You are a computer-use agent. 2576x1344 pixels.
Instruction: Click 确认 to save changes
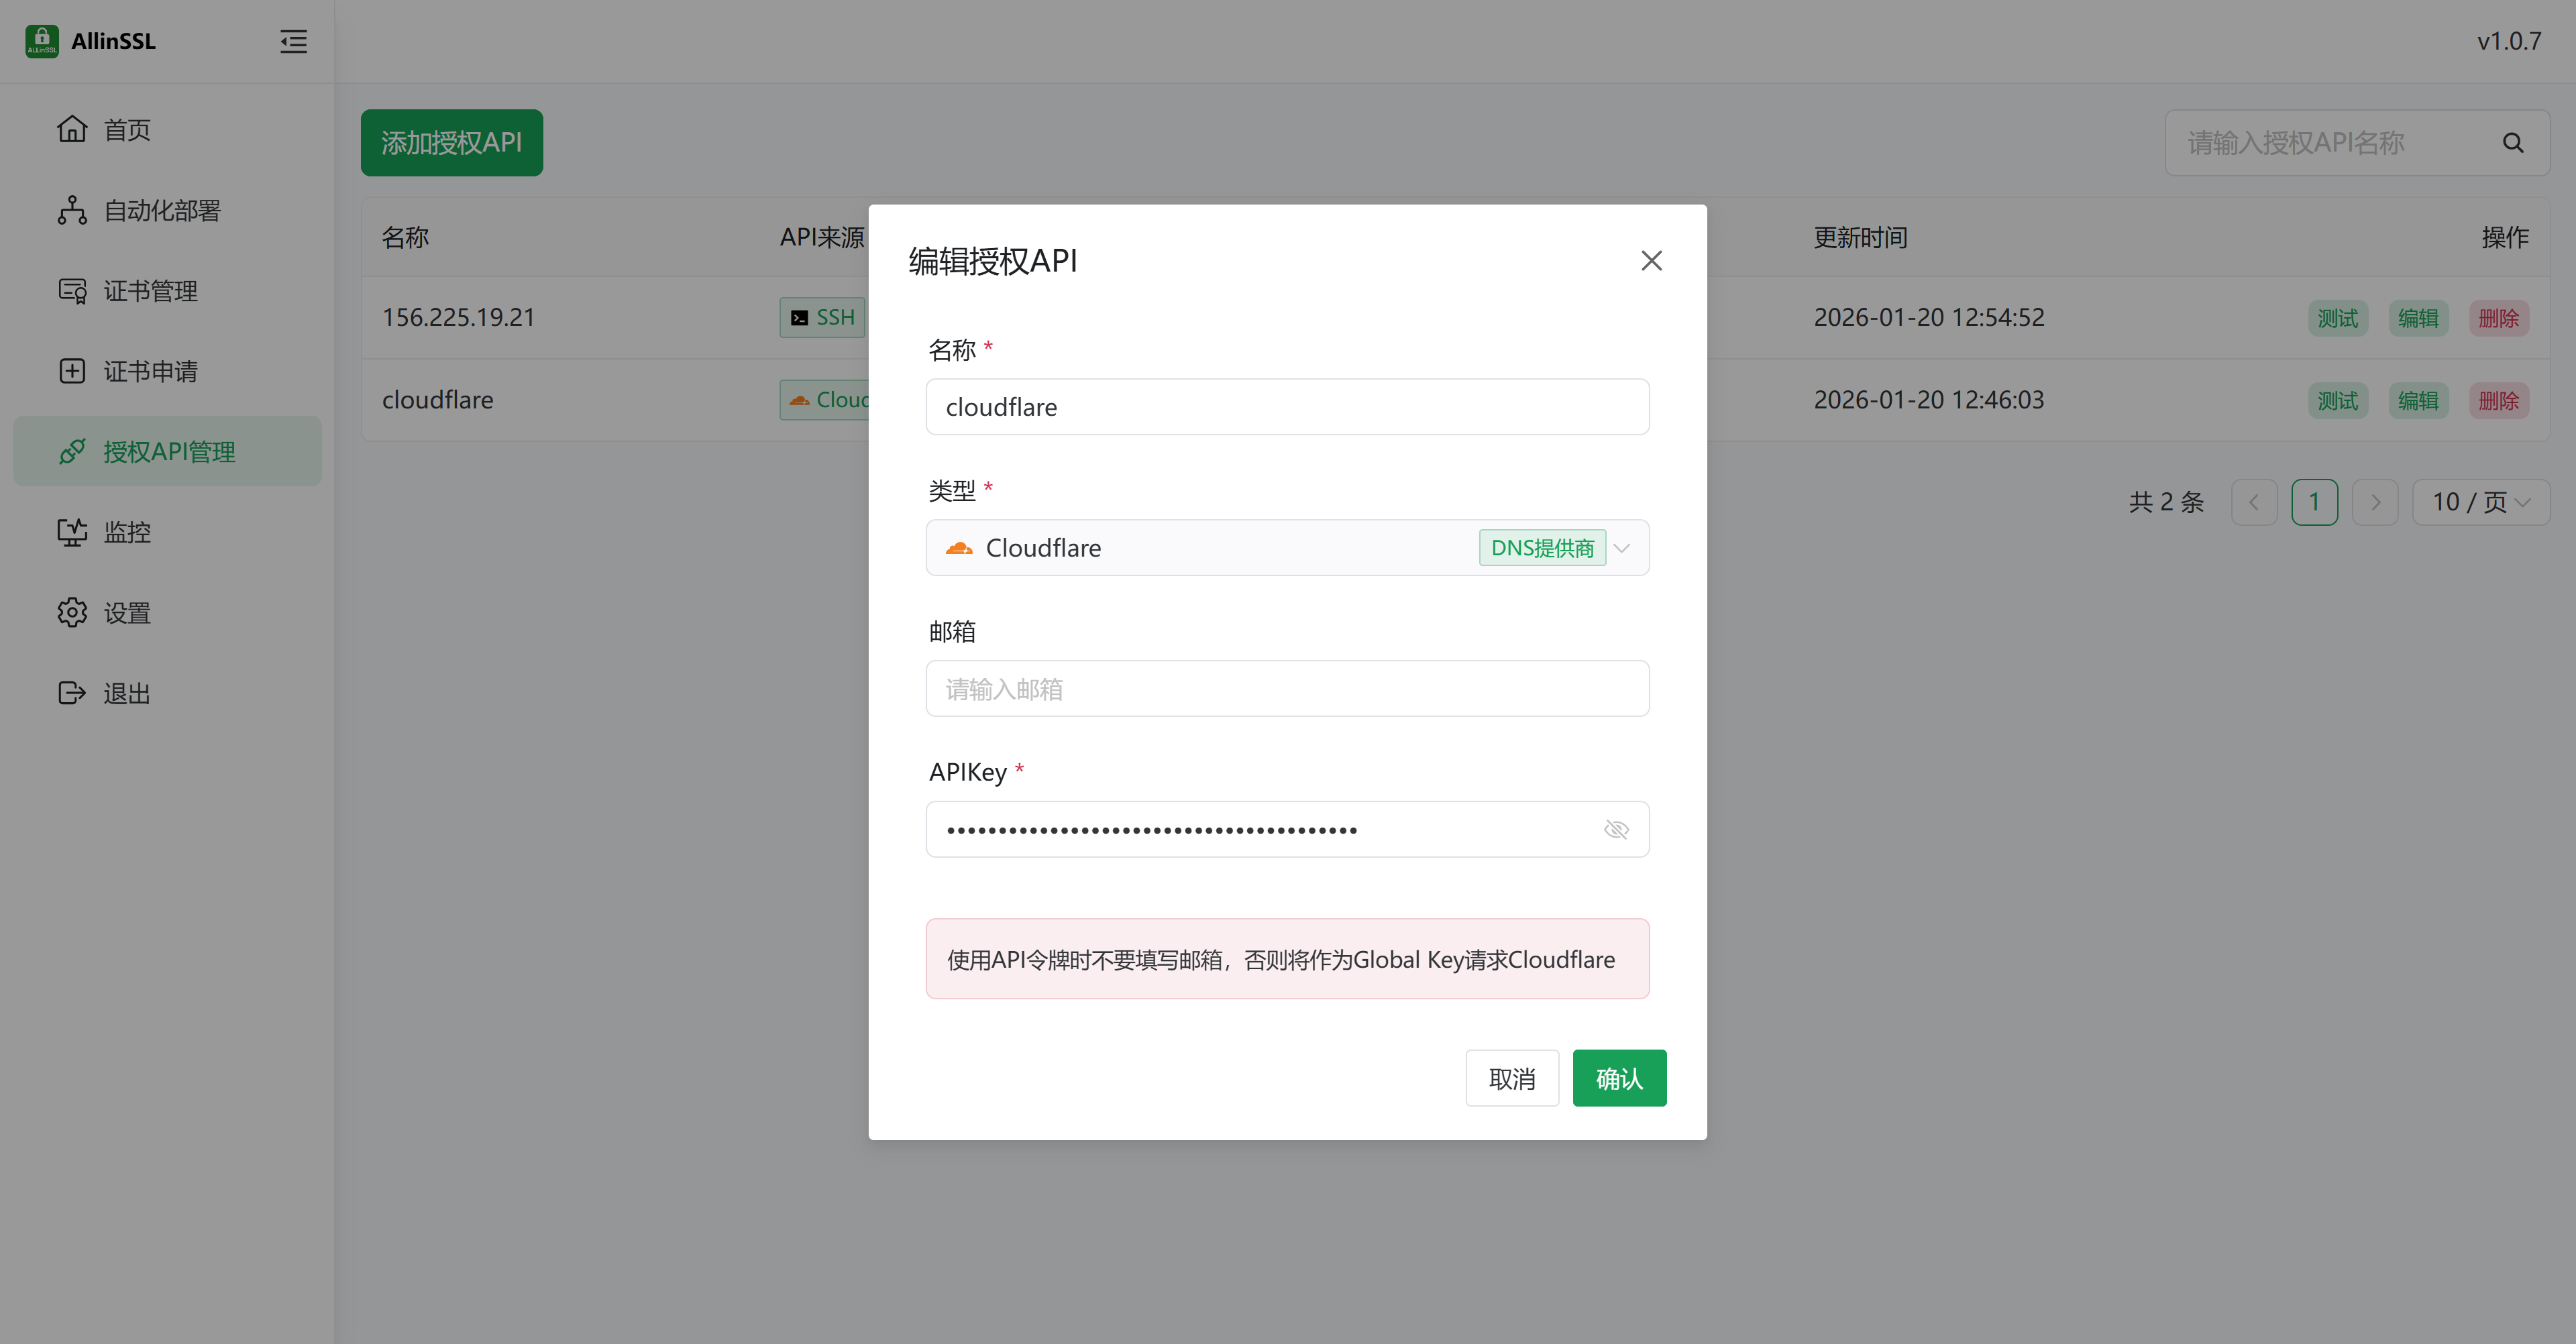pos(1619,1079)
